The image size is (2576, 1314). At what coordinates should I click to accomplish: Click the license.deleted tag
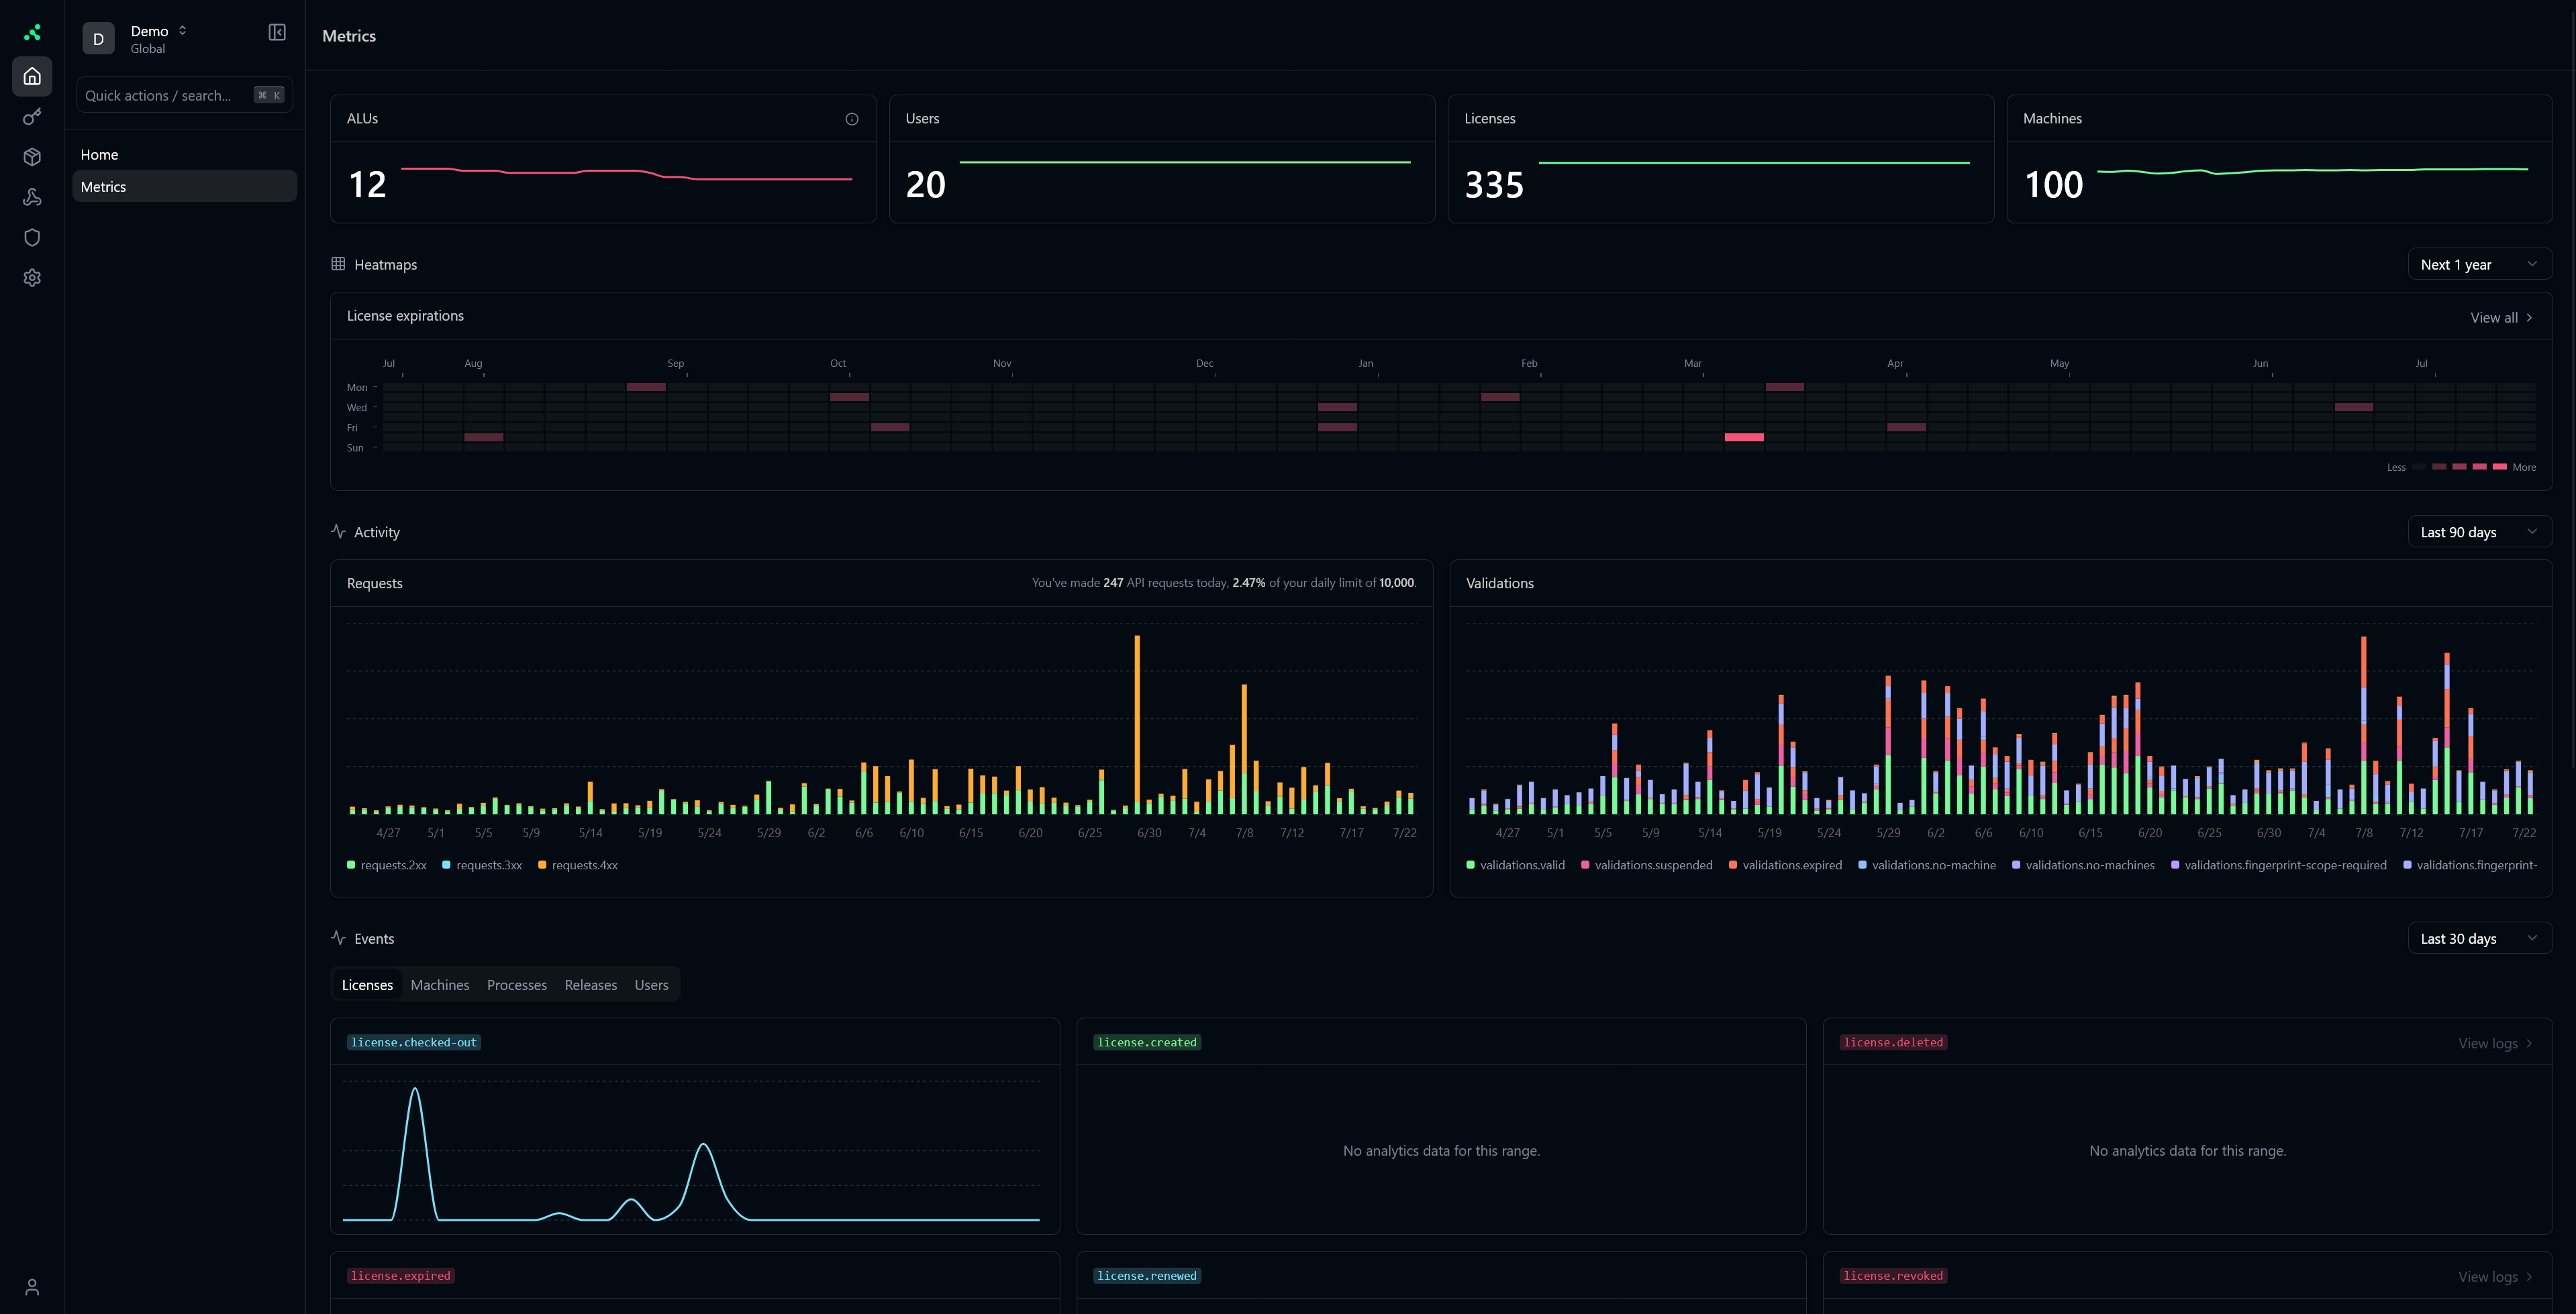[x=1893, y=1042]
